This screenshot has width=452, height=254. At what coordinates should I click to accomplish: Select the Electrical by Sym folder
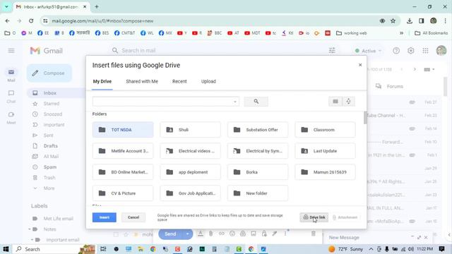(258, 151)
